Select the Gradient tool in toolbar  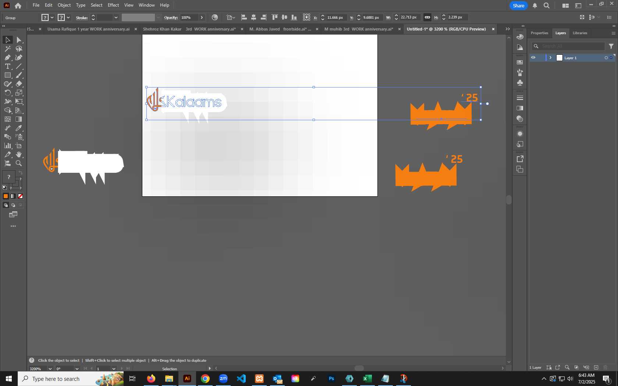tap(19, 119)
